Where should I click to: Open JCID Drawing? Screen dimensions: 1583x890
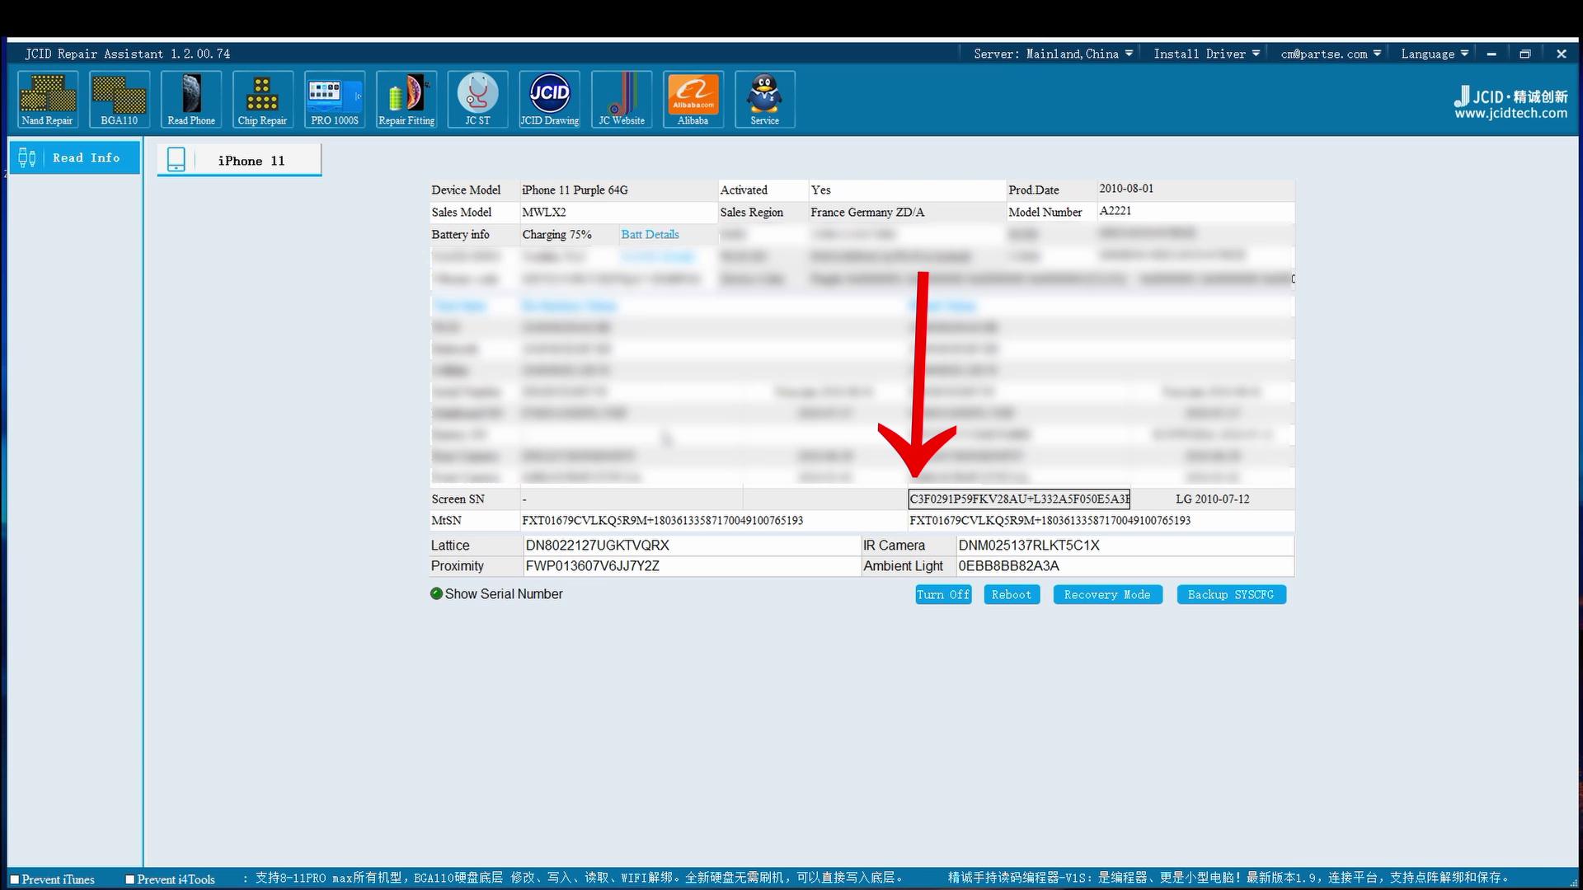pyautogui.click(x=550, y=99)
